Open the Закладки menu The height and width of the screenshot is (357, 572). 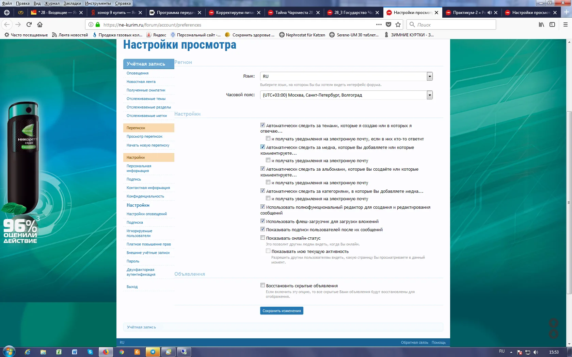(72, 3)
